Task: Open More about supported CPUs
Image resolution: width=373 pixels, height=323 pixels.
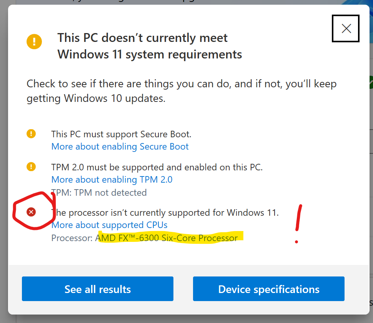Action: pyautogui.click(x=109, y=225)
